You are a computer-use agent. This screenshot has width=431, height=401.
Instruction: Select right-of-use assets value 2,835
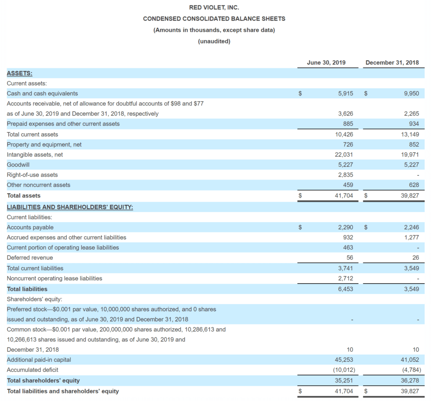click(346, 175)
